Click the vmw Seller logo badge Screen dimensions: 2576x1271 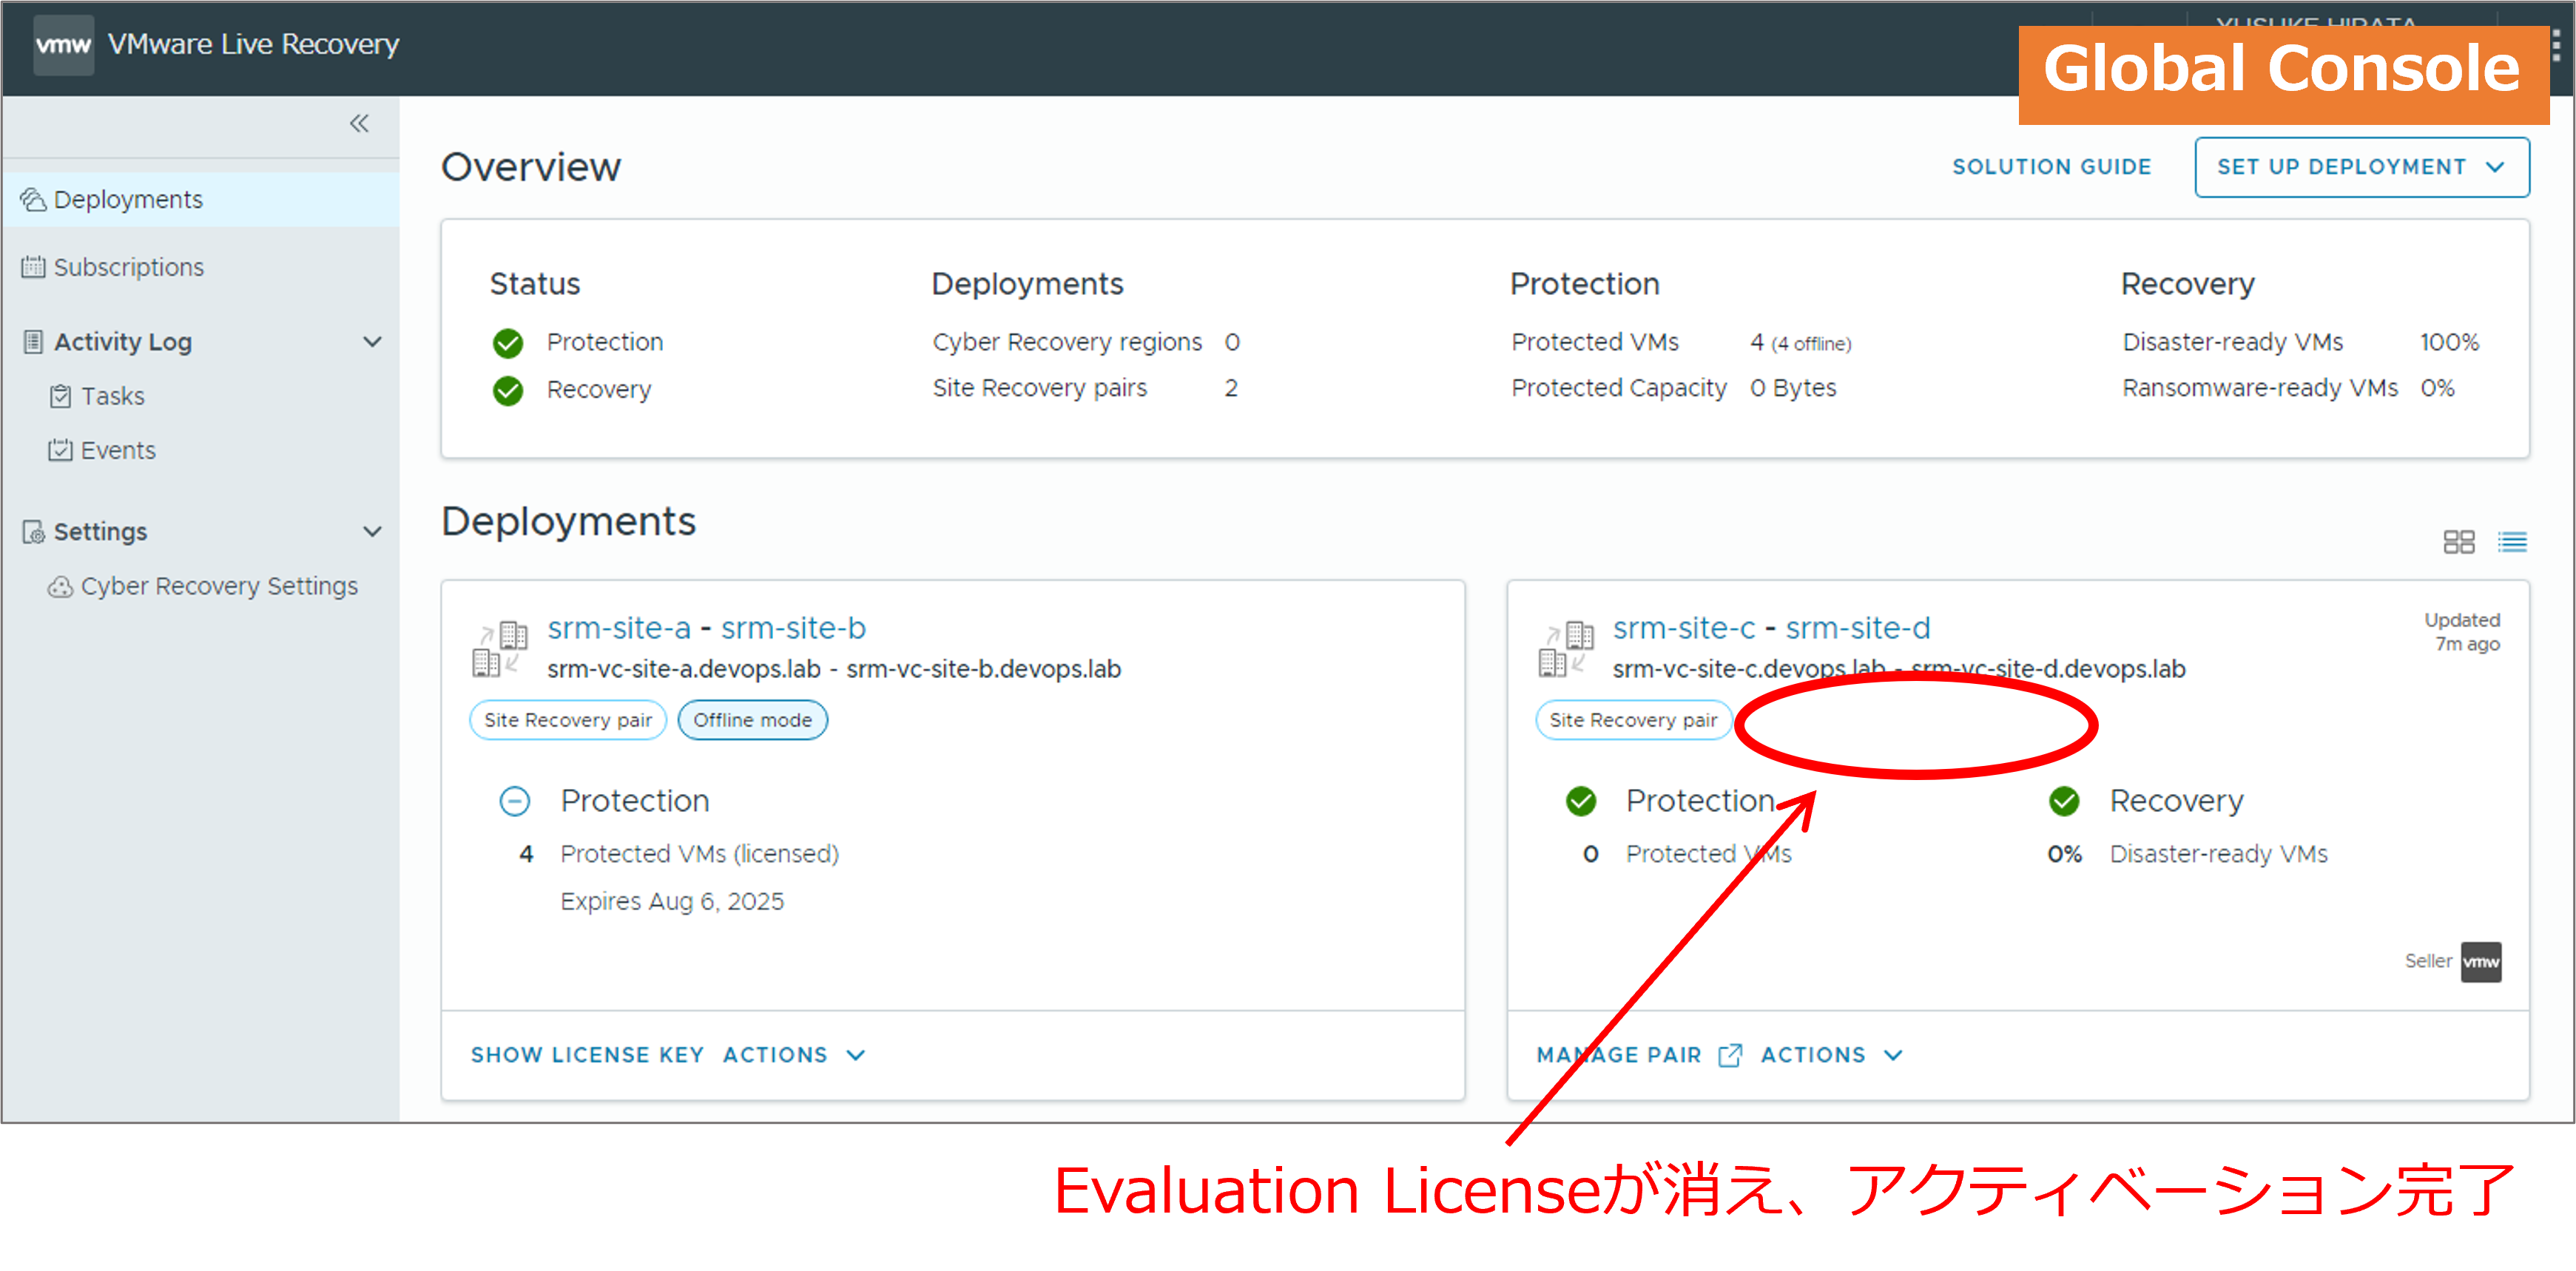pyautogui.click(x=2481, y=962)
